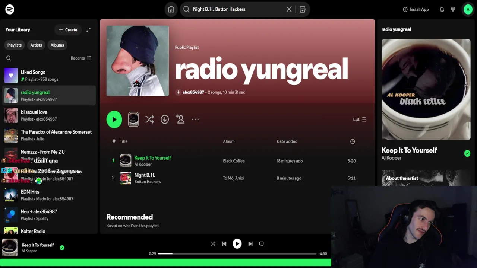The image size is (477, 268).
Task: Open the Browse icon next to search
Action: coord(303,9)
